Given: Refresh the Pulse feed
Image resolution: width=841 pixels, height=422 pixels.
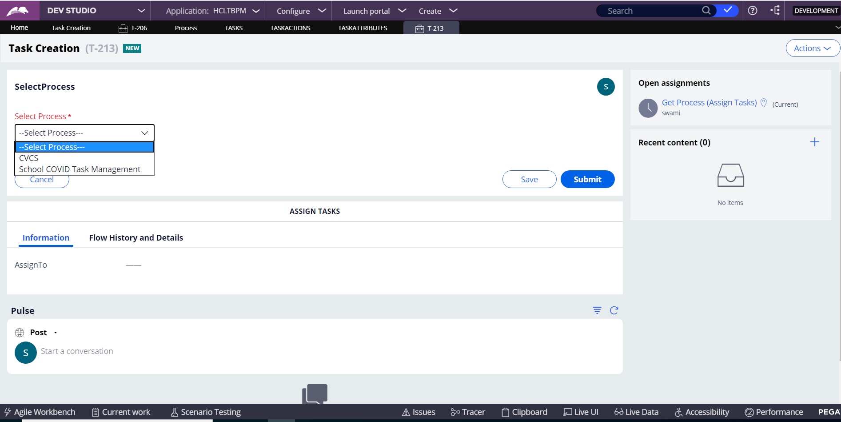Looking at the screenshot, I should click(614, 310).
